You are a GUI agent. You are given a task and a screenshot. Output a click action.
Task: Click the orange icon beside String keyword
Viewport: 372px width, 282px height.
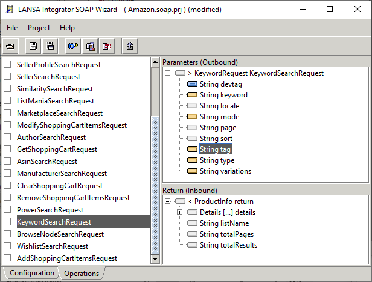[192, 95]
